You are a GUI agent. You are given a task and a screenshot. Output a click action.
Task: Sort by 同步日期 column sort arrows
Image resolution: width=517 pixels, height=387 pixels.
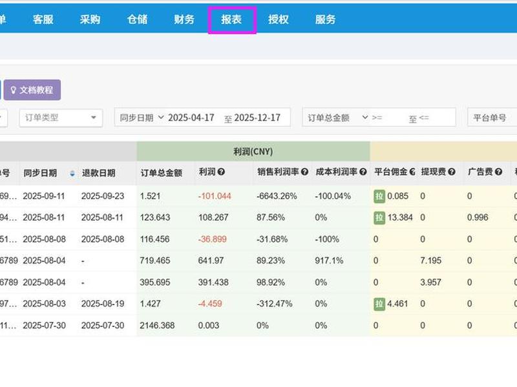tap(72, 173)
